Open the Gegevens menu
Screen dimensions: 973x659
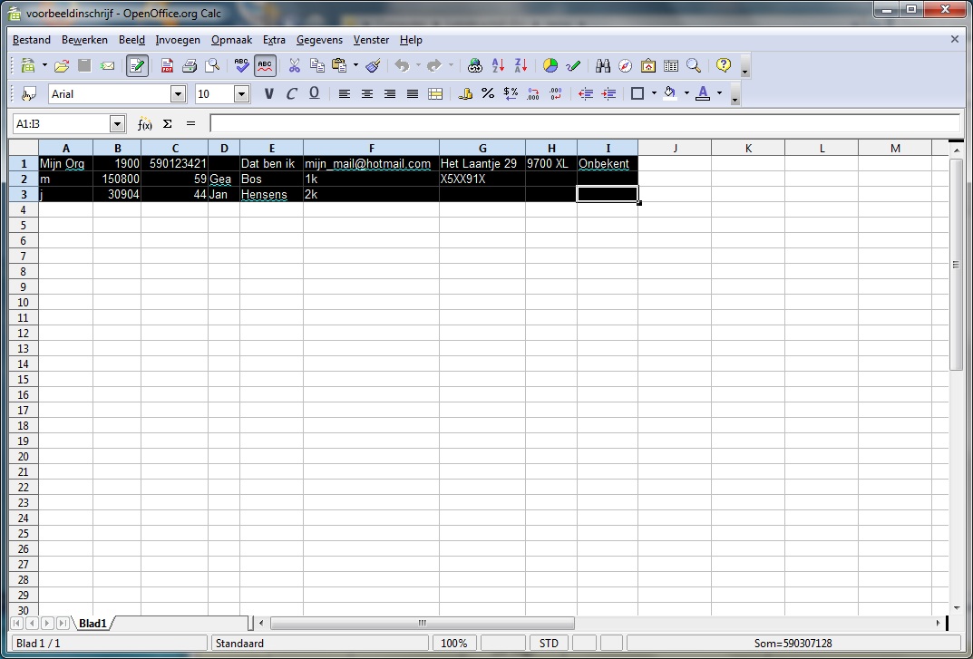pyautogui.click(x=319, y=40)
